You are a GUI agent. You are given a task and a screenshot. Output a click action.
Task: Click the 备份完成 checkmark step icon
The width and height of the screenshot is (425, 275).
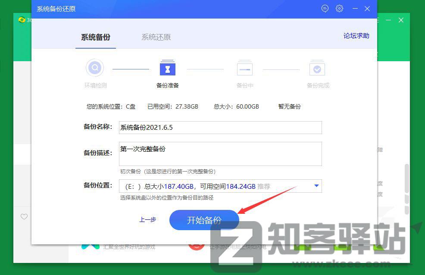coord(317,68)
